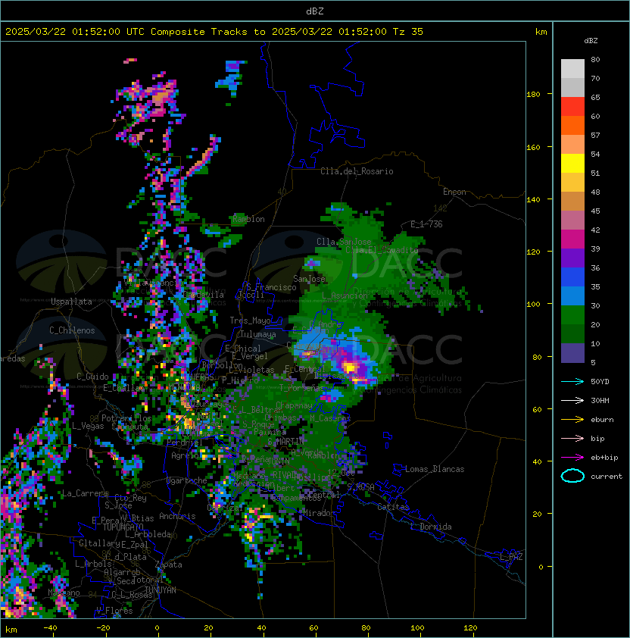
Task: Click the '100' tick label on the horizontal axis
Action: pyautogui.click(x=417, y=628)
